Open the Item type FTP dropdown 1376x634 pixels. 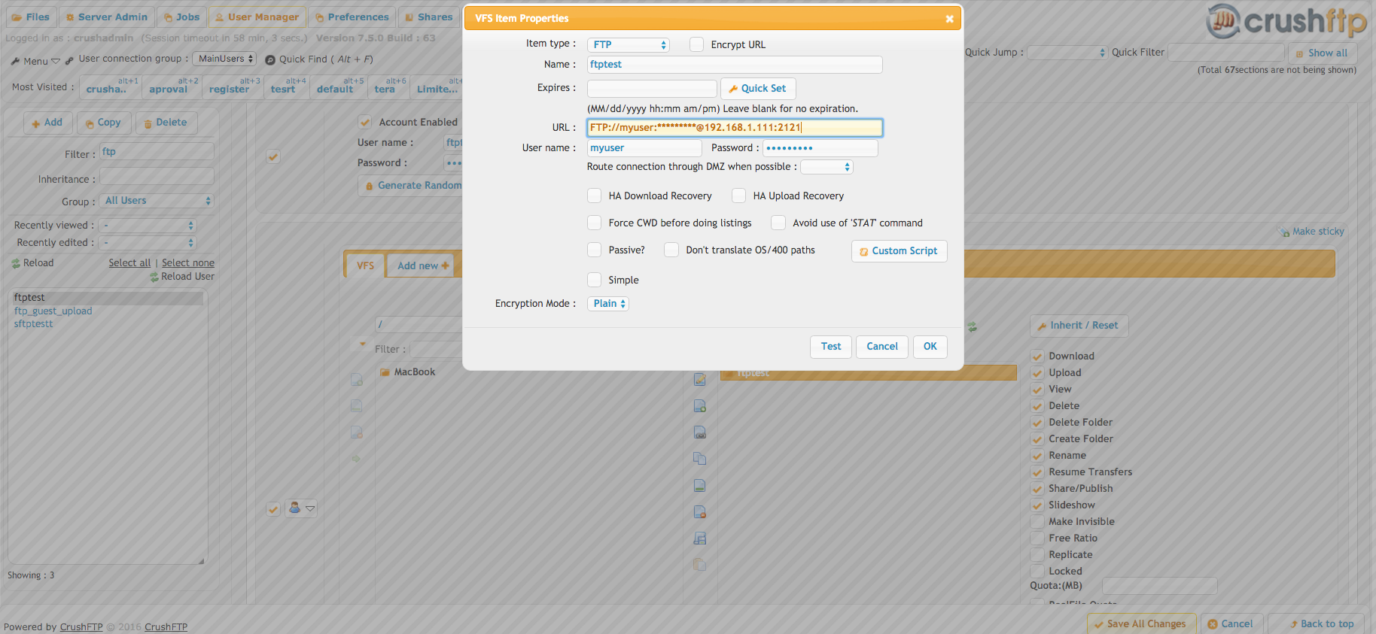(628, 45)
